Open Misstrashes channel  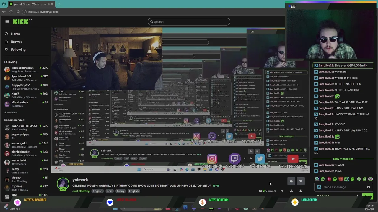pos(26,104)
